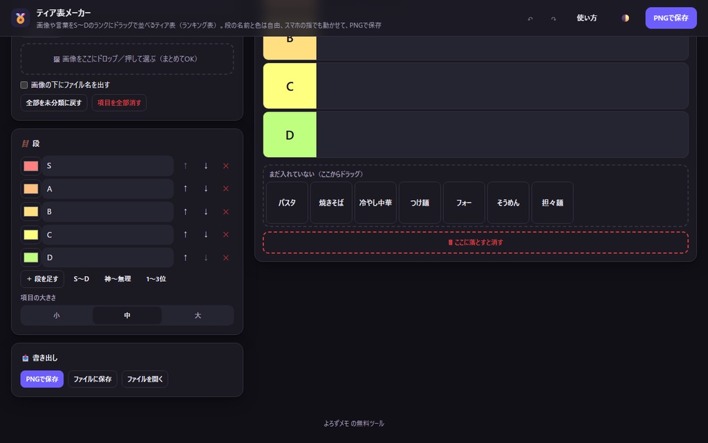This screenshot has width=708, height=443.
Task: Select large item size 大
Action: [x=198, y=316]
